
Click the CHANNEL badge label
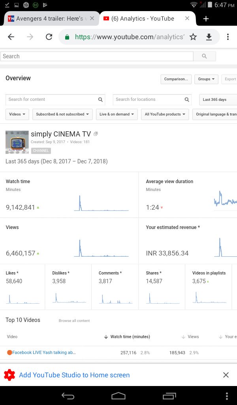pyautogui.click(x=41, y=151)
